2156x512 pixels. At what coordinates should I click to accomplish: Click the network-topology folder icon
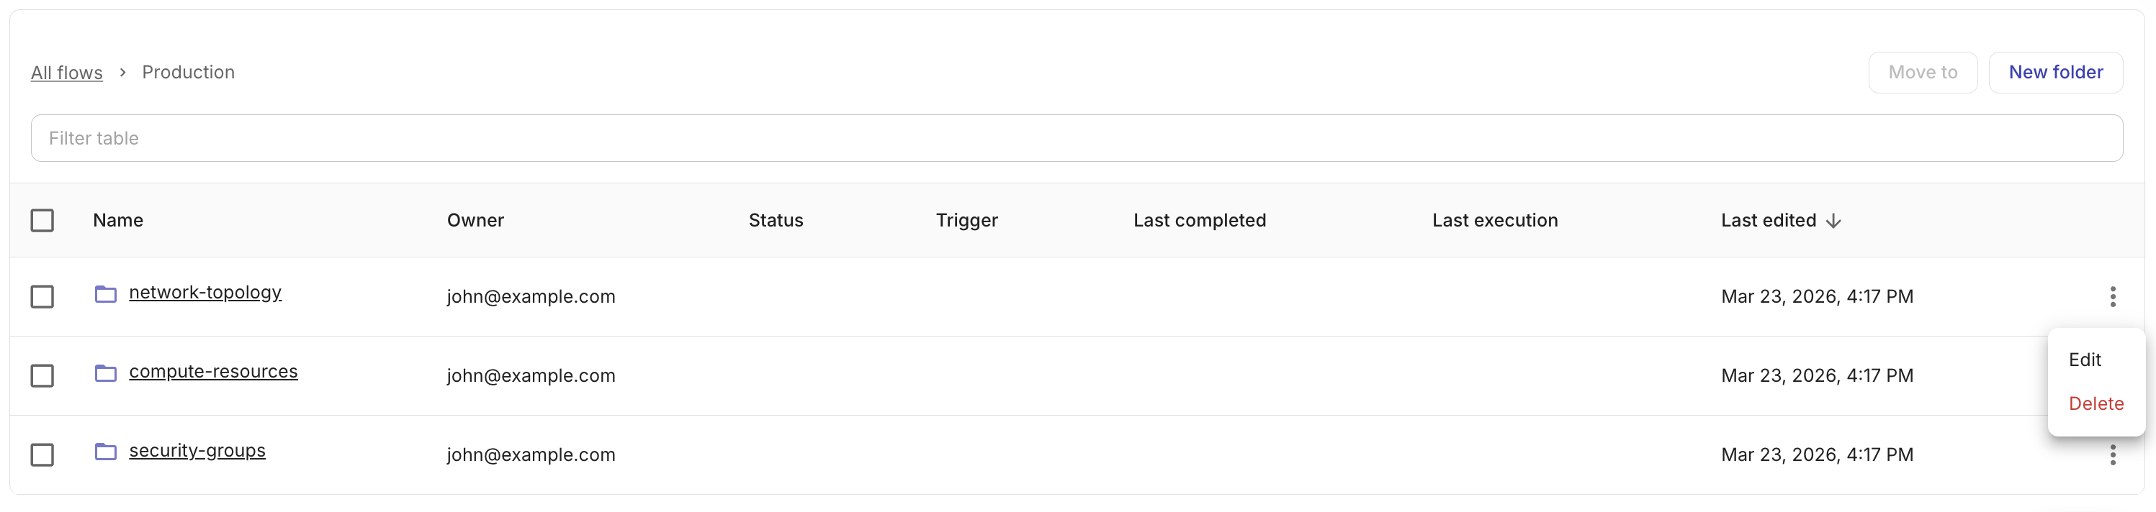coord(105,294)
